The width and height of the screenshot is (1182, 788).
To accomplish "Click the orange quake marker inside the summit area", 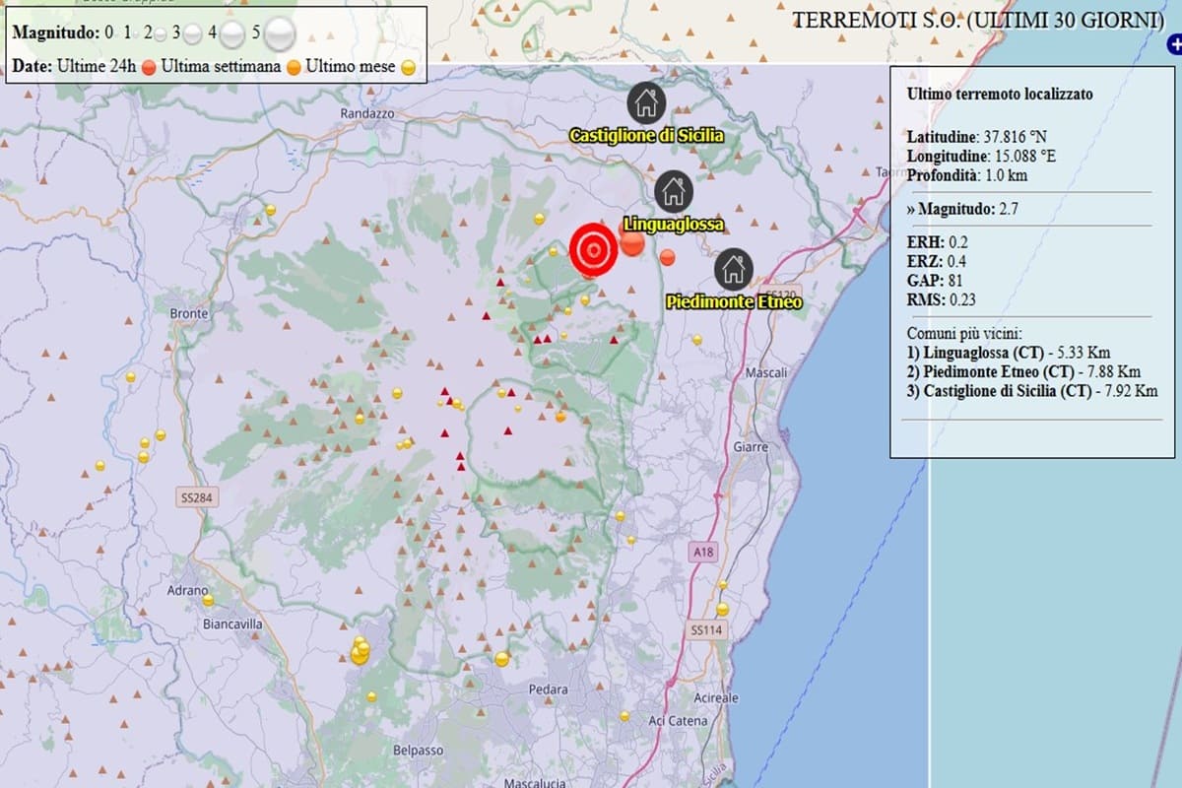I will click(560, 416).
